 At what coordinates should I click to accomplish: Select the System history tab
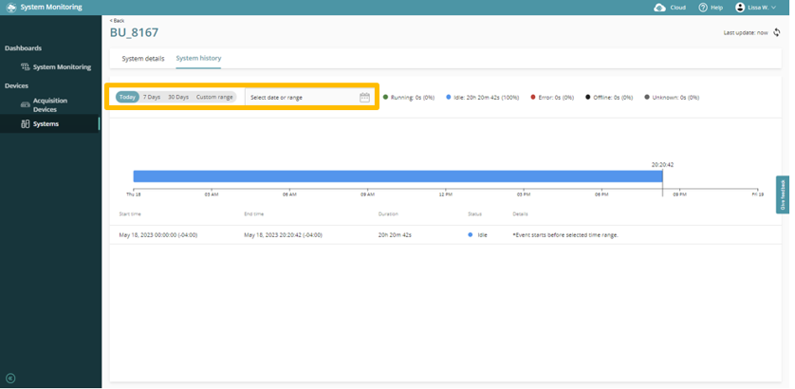click(x=198, y=59)
